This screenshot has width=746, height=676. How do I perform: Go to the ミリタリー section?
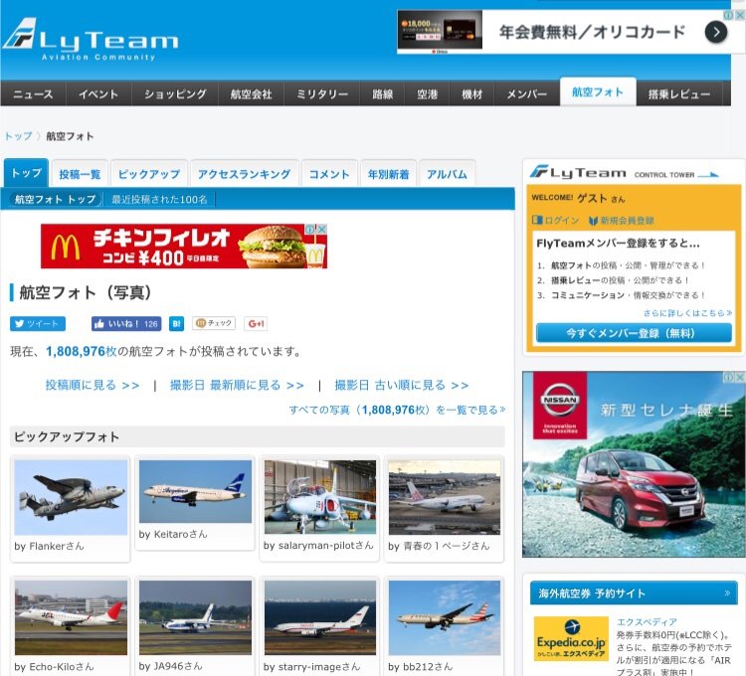[322, 93]
